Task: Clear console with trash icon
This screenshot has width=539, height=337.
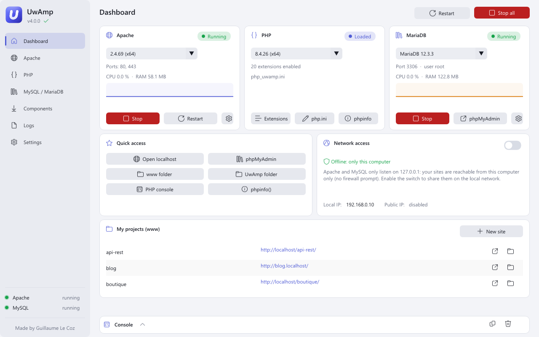Action: [x=508, y=324]
